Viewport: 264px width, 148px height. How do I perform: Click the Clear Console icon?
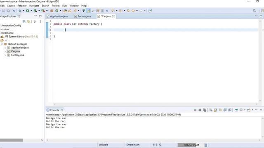pyautogui.click(x=211, y=110)
